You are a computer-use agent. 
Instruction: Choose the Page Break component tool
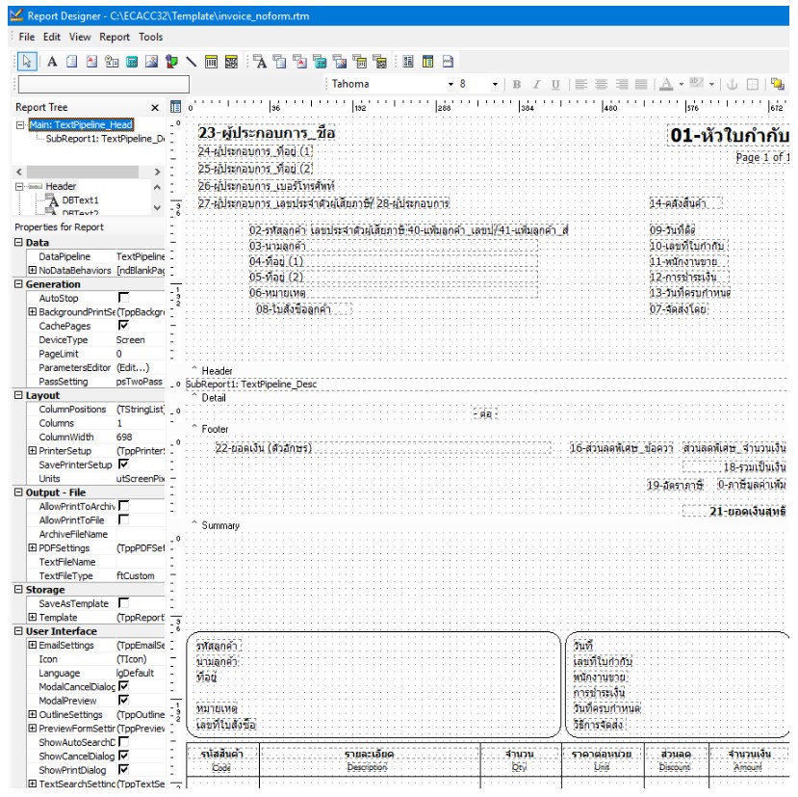pos(448,62)
